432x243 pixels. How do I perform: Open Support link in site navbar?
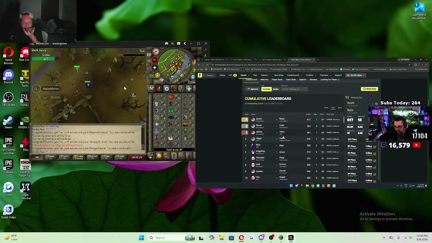pyautogui.click(x=338, y=75)
